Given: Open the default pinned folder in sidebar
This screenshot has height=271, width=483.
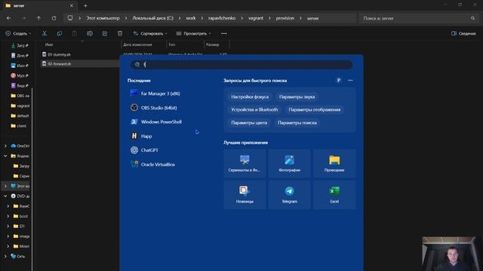Looking at the screenshot, I should click(x=20, y=116).
